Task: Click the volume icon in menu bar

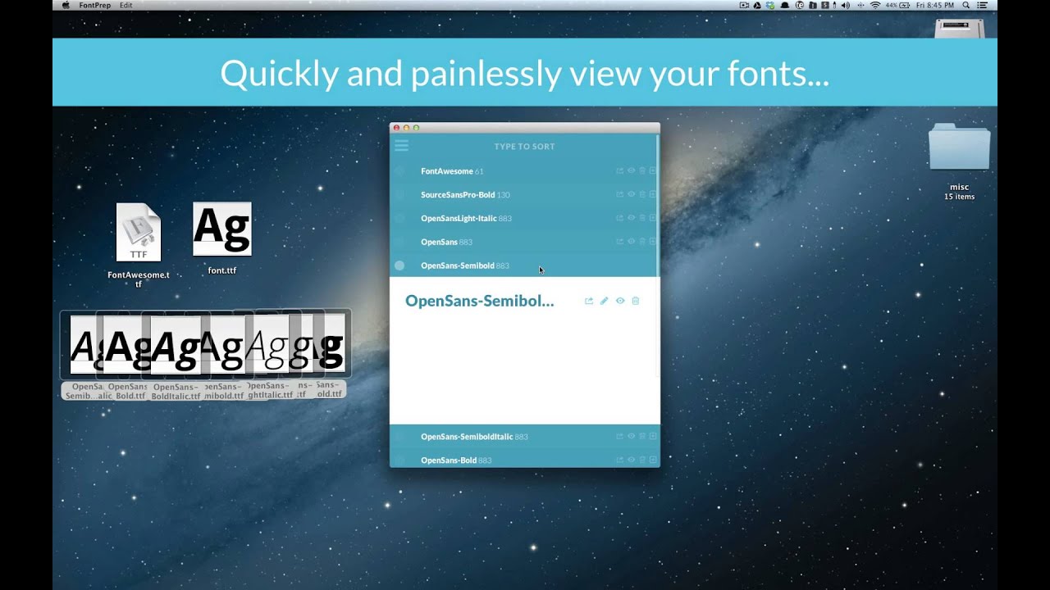Action: [846, 5]
